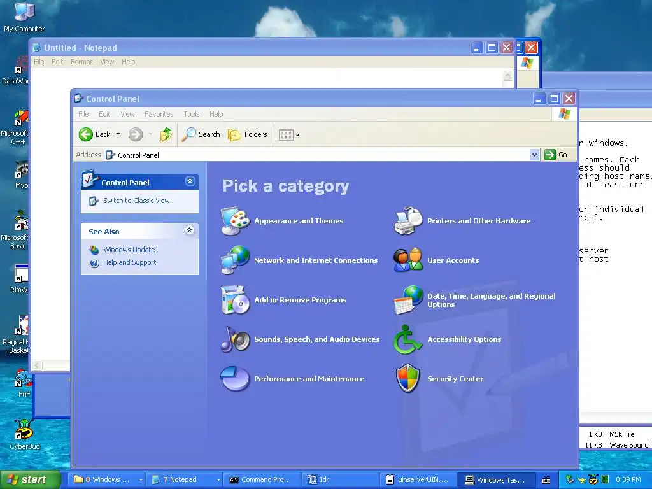Select the Microsoft C++ desktop shortcut

[17, 127]
